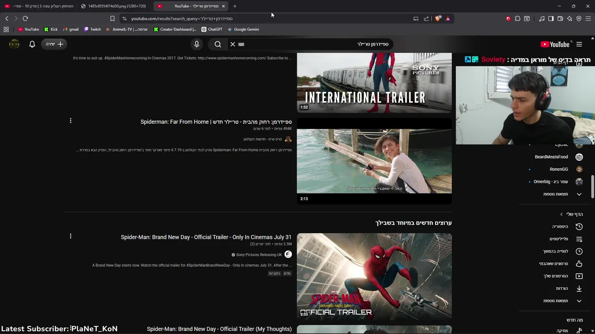Open the account avatar menu
The width and height of the screenshot is (595, 334).
point(14,44)
